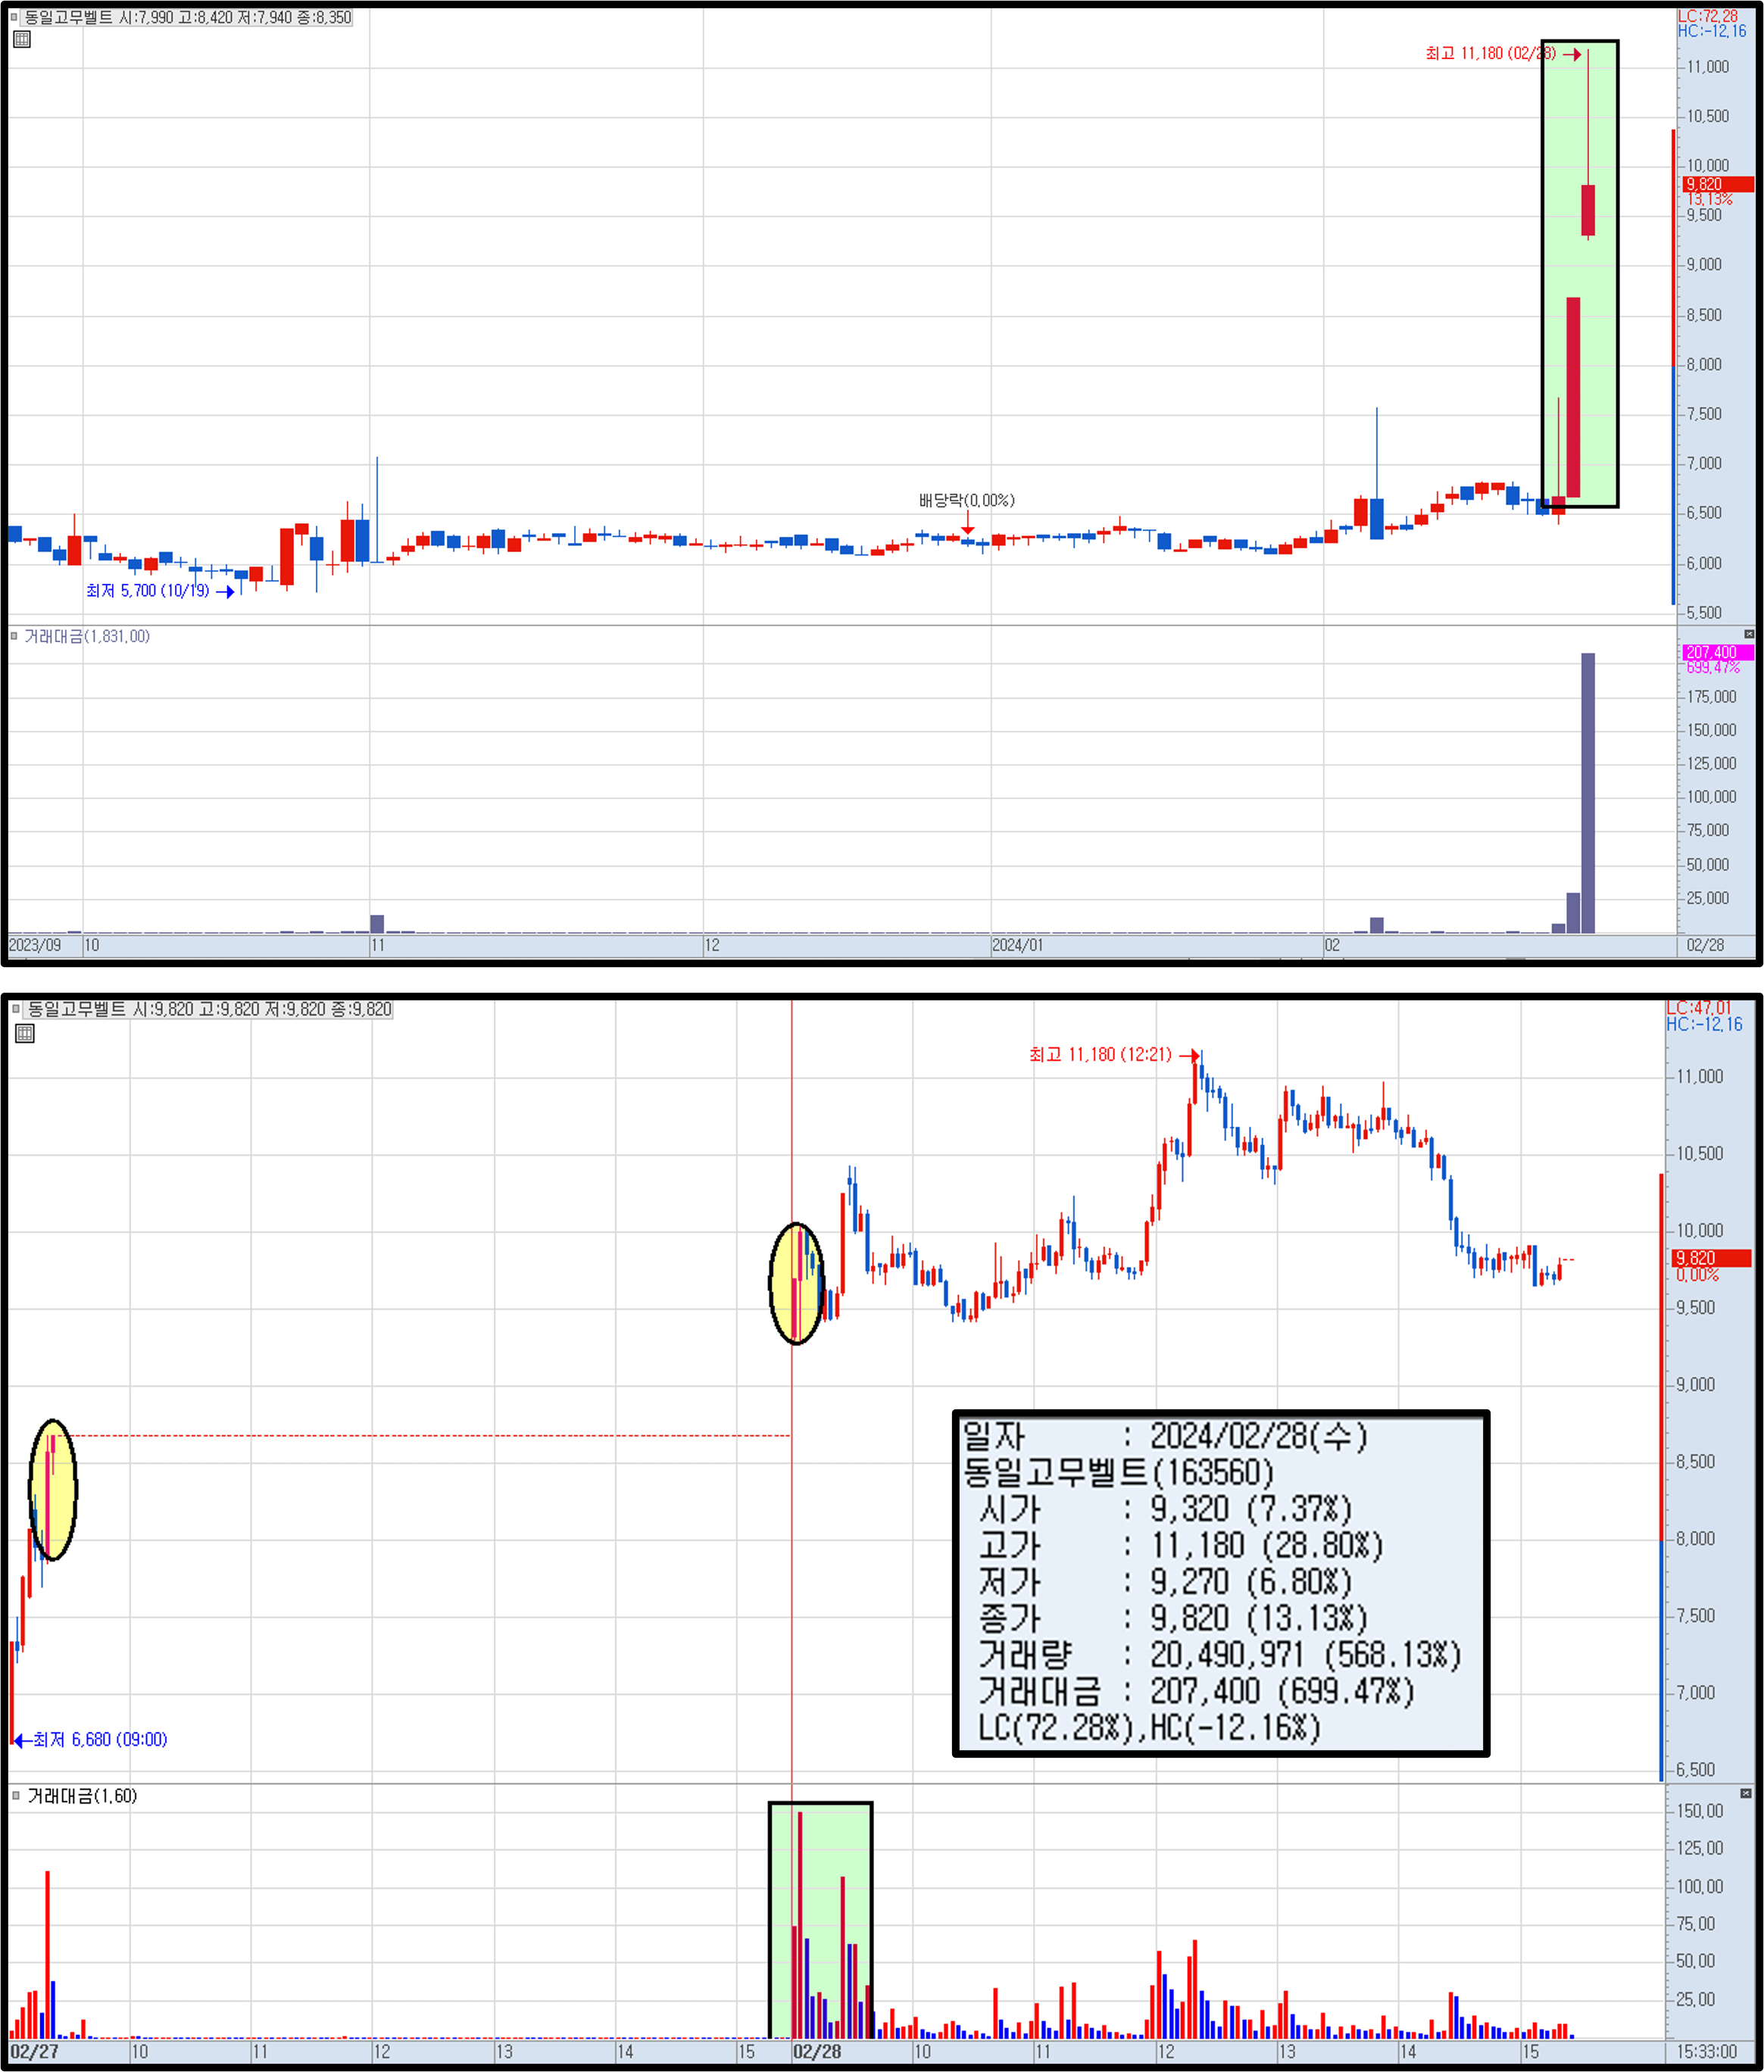Toggle the square marker beside 거래대금(1,831,00)
Viewport: 1764px width, 2072px height.
[14, 636]
